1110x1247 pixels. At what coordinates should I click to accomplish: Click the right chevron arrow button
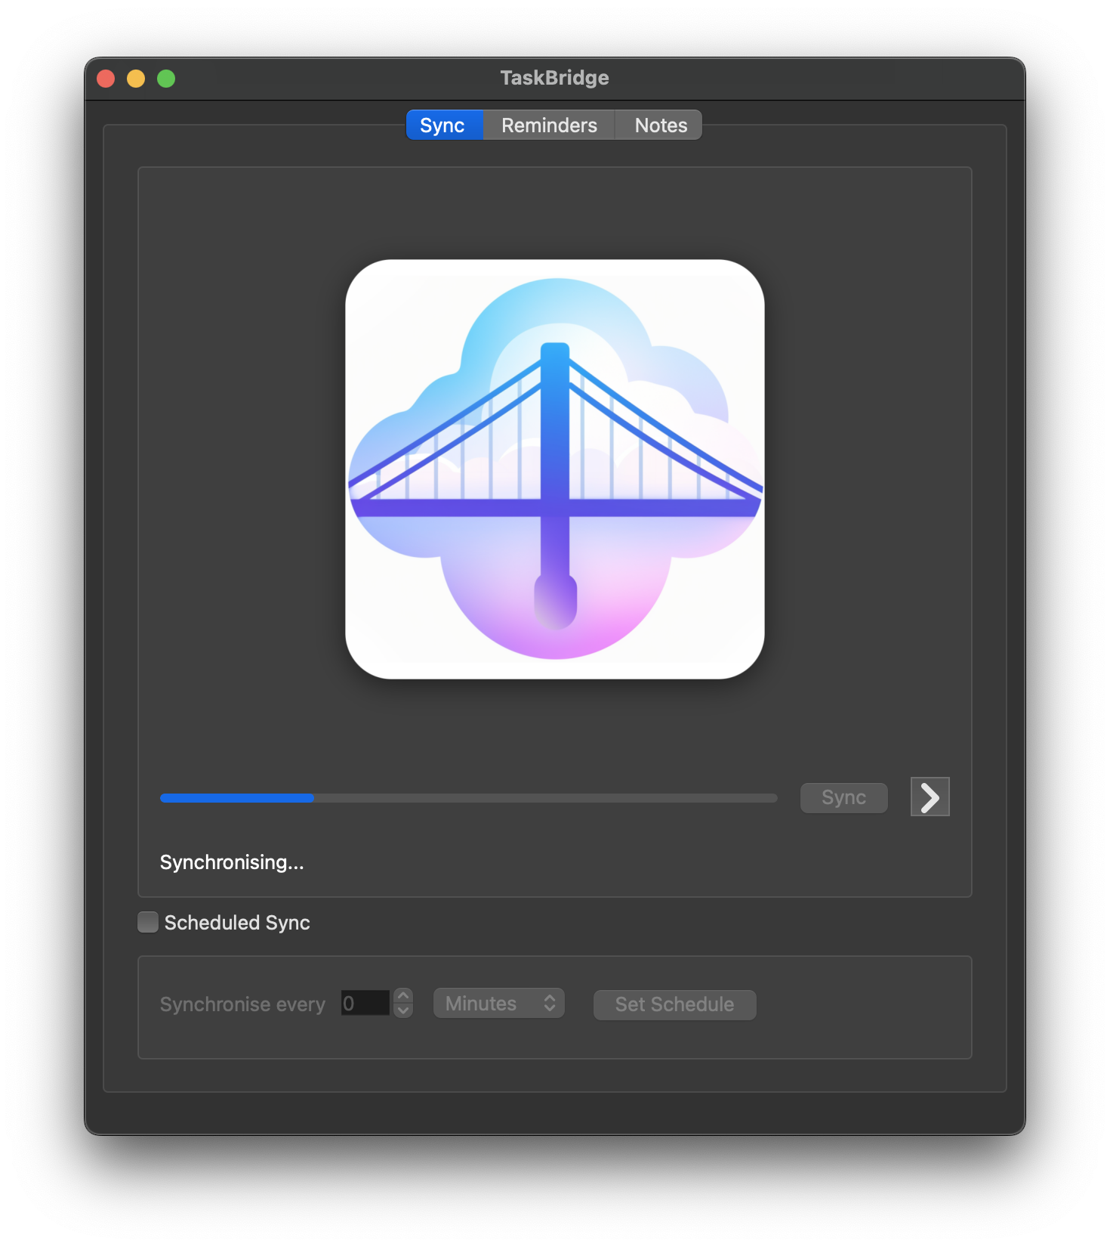[x=930, y=797]
